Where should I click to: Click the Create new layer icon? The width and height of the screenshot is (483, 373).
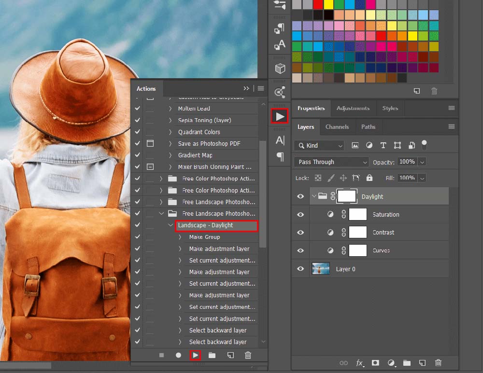[x=423, y=362]
